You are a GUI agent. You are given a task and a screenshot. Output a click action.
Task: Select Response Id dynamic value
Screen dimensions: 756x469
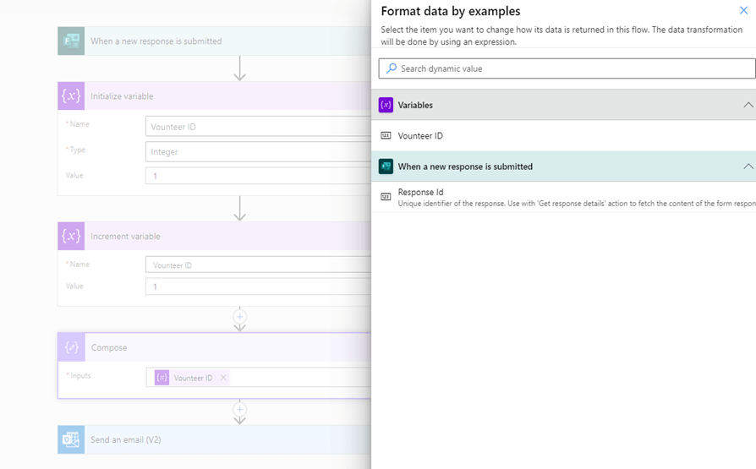(x=420, y=193)
